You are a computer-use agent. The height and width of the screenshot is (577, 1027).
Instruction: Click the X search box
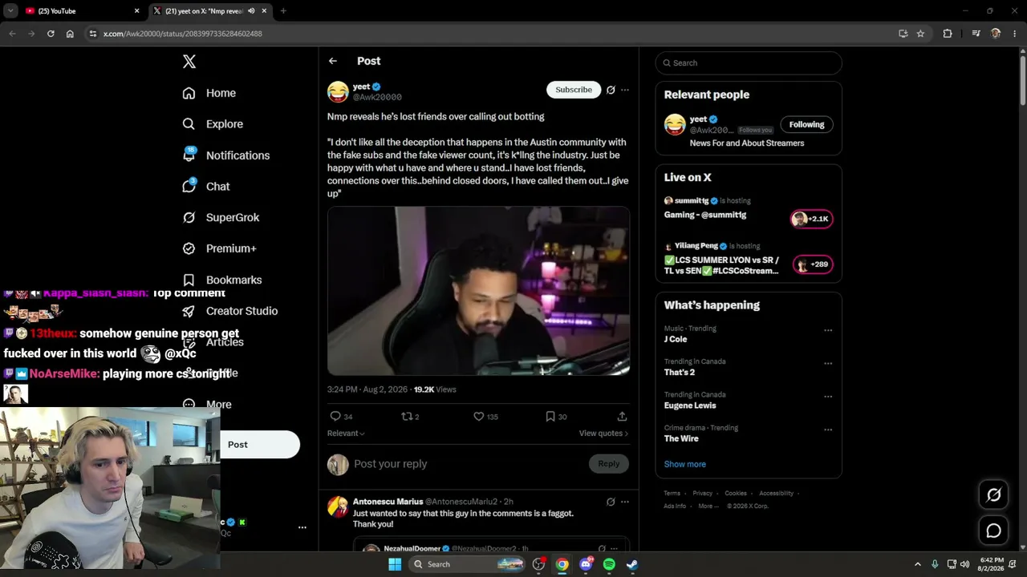pos(749,63)
